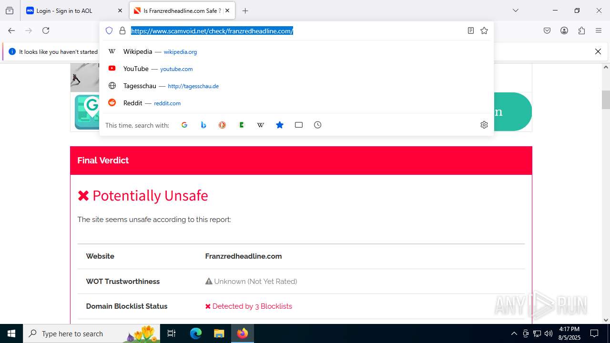Open extensions puzzle icon
The width and height of the screenshot is (610, 343).
(581, 30)
